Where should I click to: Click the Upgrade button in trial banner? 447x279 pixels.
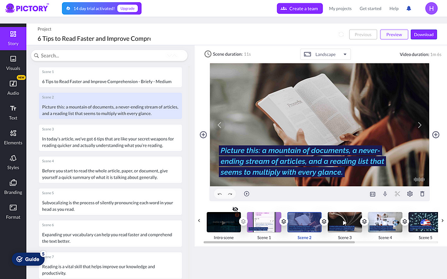tap(127, 8)
